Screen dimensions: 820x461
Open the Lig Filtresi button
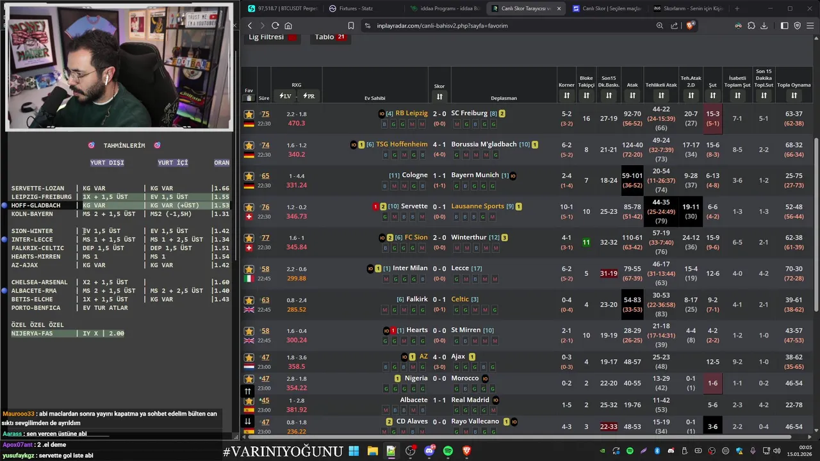pos(274,36)
